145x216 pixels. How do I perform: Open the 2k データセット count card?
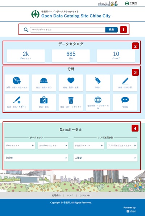[x=26, y=56]
